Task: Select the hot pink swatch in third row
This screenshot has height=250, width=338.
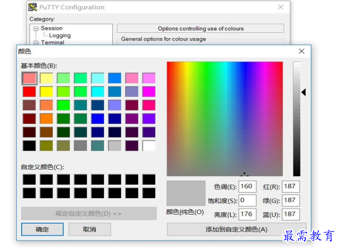Action: click(x=149, y=105)
